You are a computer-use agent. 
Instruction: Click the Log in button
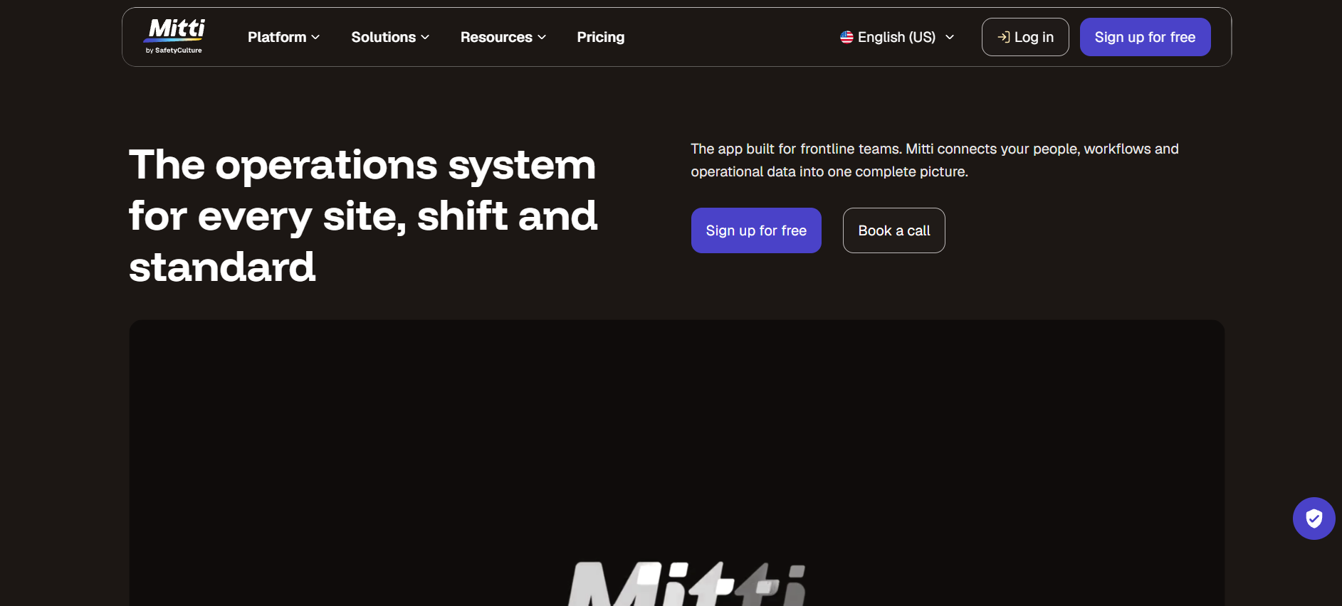click(1025, 37)
